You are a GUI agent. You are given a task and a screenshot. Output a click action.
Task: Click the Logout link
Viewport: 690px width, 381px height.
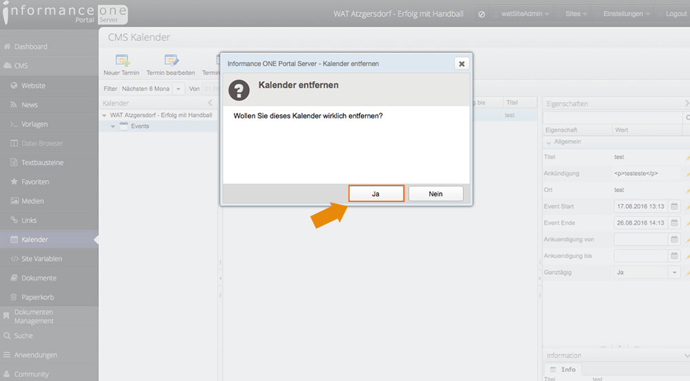[676, 14]
